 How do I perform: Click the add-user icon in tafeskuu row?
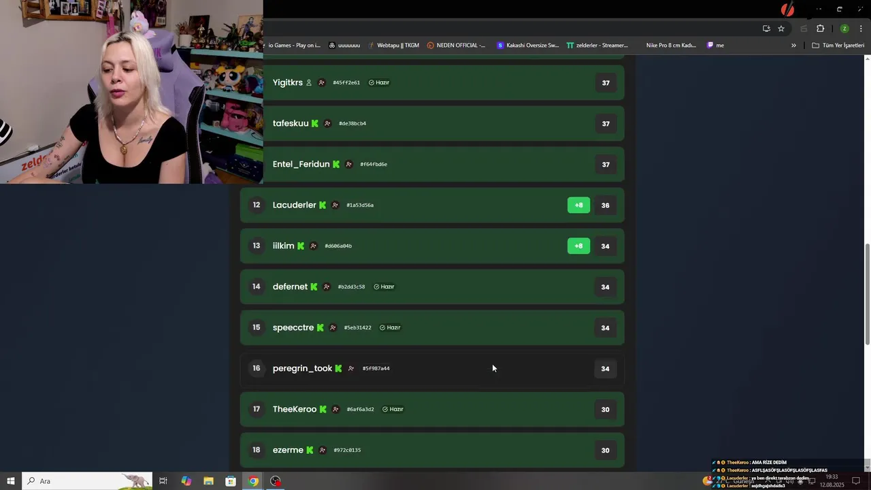tap(327, 123)
